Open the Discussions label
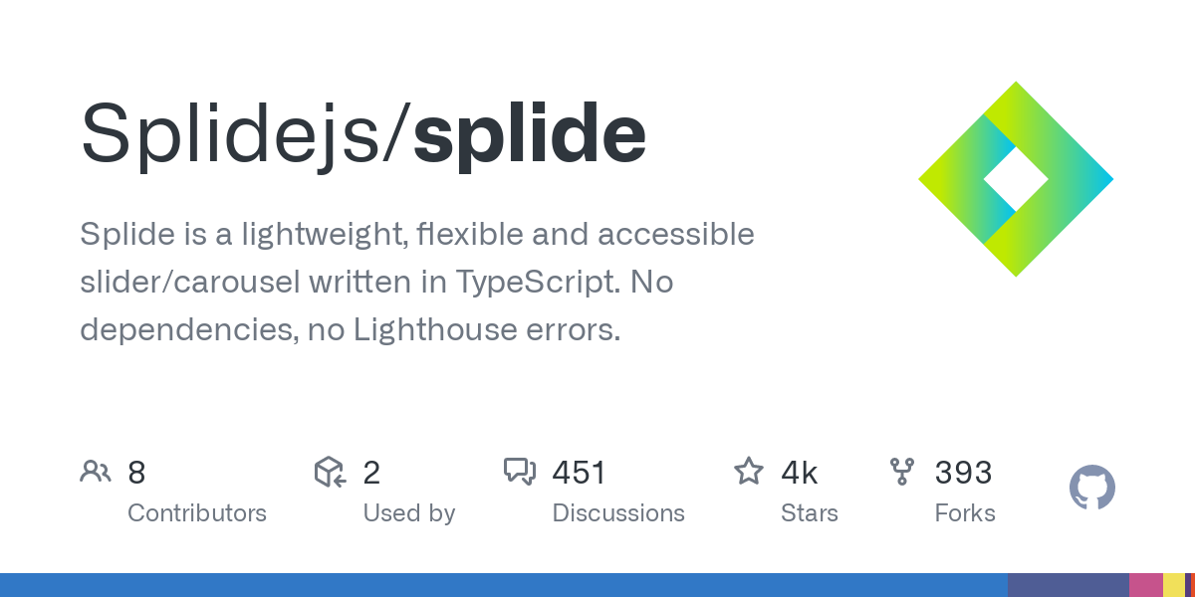 [x=618, y=513]
